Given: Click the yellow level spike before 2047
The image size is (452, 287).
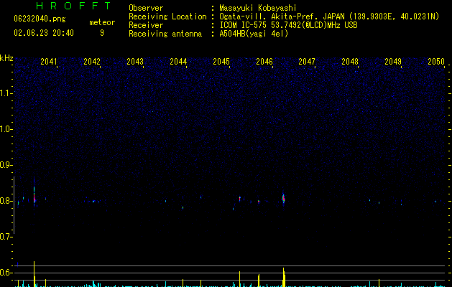Looking at the screenshot, I should click(284, 277).
